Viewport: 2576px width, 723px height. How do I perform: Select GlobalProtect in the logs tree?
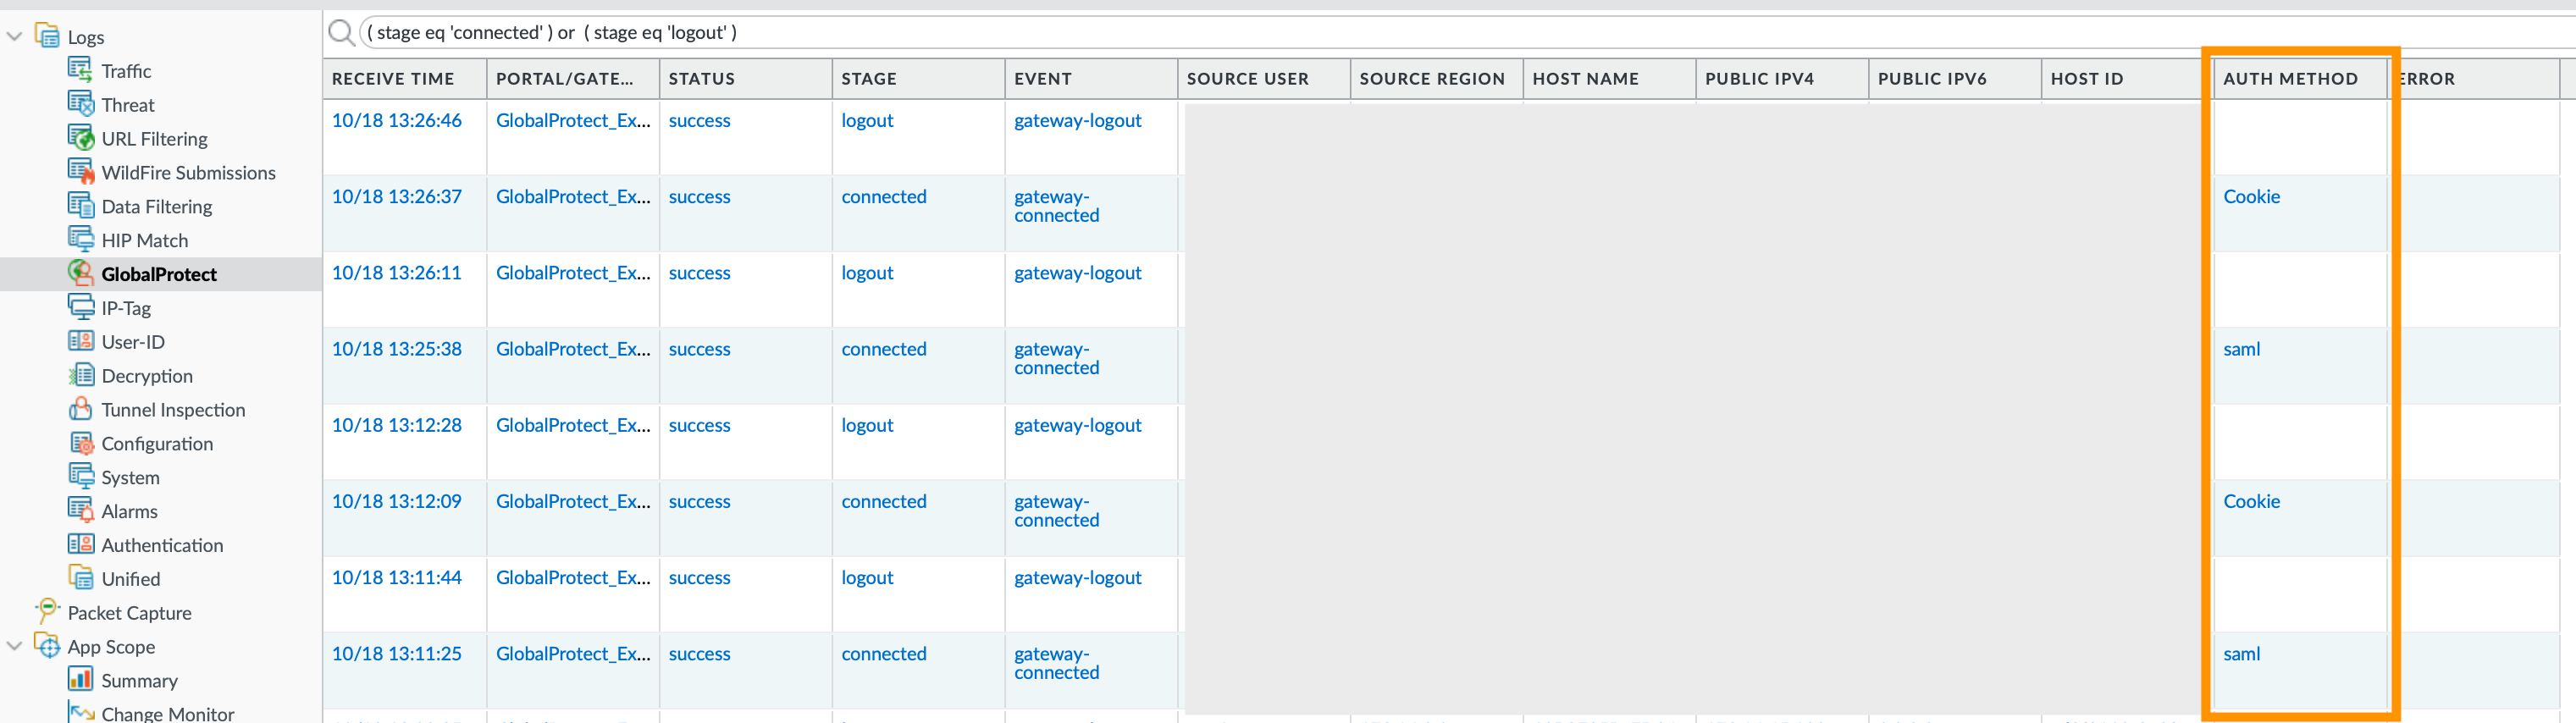158,274
